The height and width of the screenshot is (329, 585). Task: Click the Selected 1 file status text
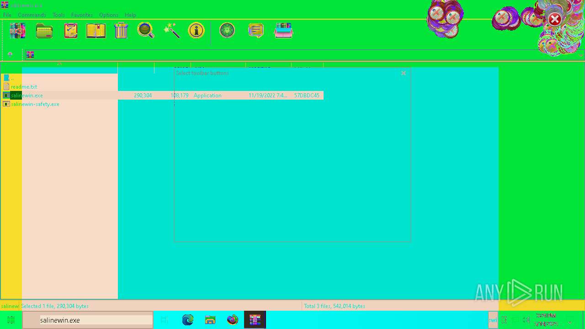point(55,306)
